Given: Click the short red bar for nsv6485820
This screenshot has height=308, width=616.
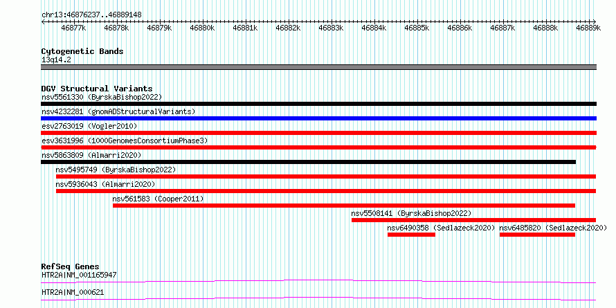Looking at the screenshot, I should (x=537, y=235).
